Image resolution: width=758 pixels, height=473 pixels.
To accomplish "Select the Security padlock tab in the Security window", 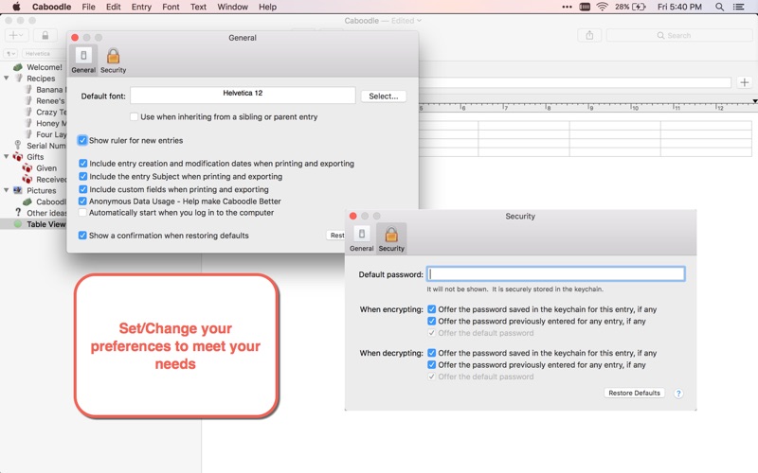I will [391, 238].
